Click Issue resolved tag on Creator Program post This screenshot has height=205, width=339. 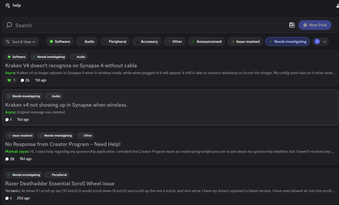tap(20, 135)
